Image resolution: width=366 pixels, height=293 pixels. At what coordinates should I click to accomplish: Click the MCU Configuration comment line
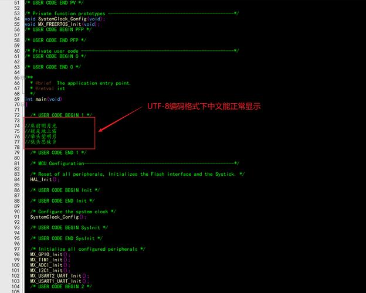coord(135,163)
